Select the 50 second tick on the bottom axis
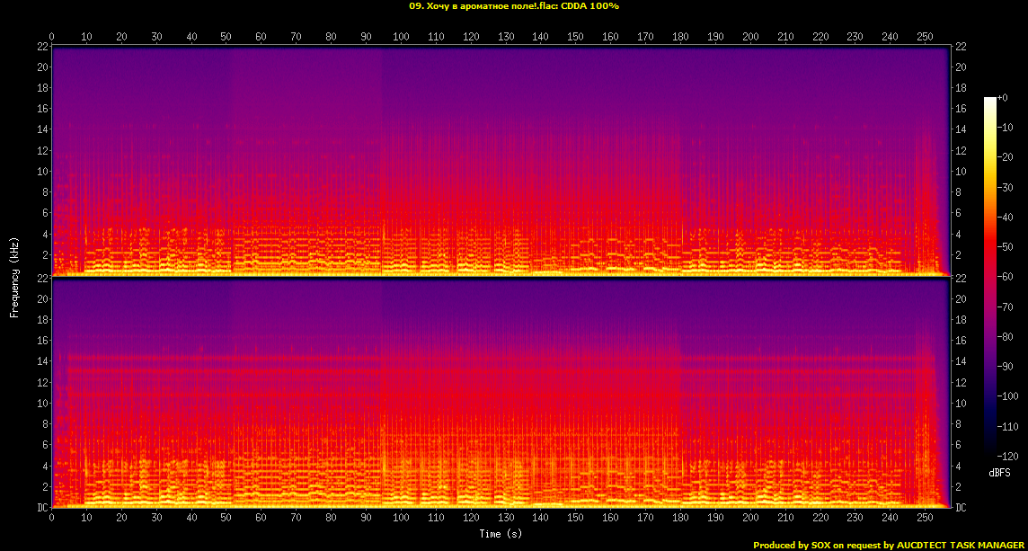 click(226, 519)
